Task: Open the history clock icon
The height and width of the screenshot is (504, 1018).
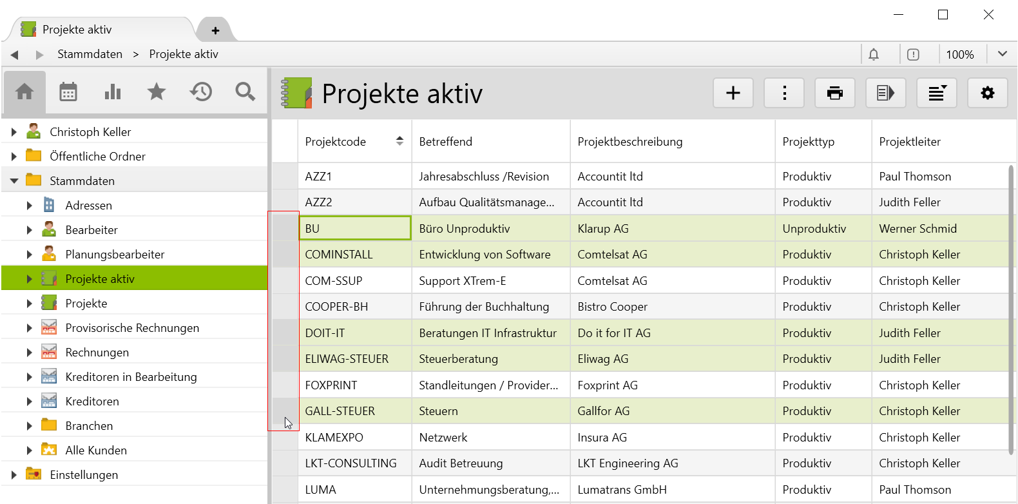Action: (201, 92)
